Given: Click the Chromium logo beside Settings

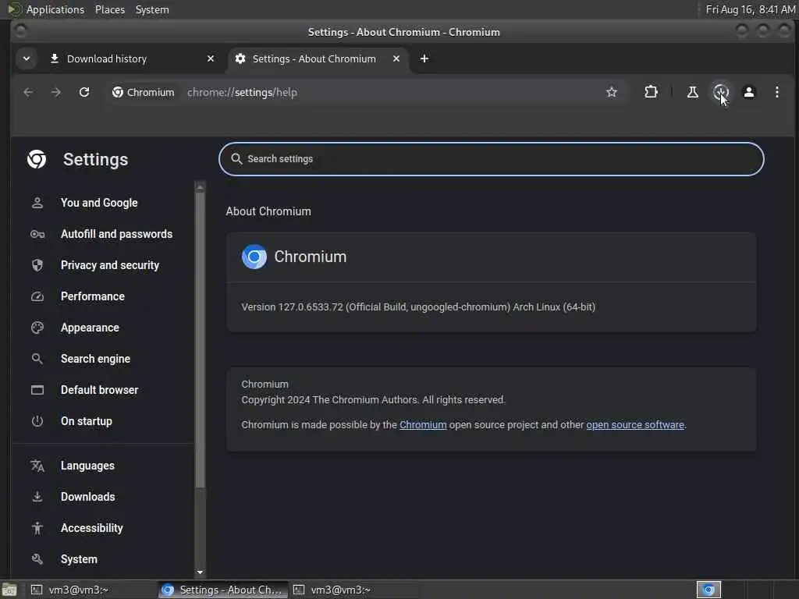Looking at the screenshot, I should pyautogui.click(x=37, y=159).
